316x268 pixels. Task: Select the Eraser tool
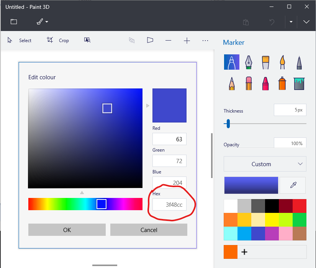click(249, 83)
